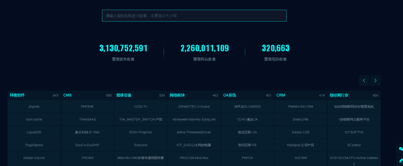This screenshot has width=403, height=166.
Task: Open the The_MASTER_SWITCH-产品 rule
Action: (141, 119)
